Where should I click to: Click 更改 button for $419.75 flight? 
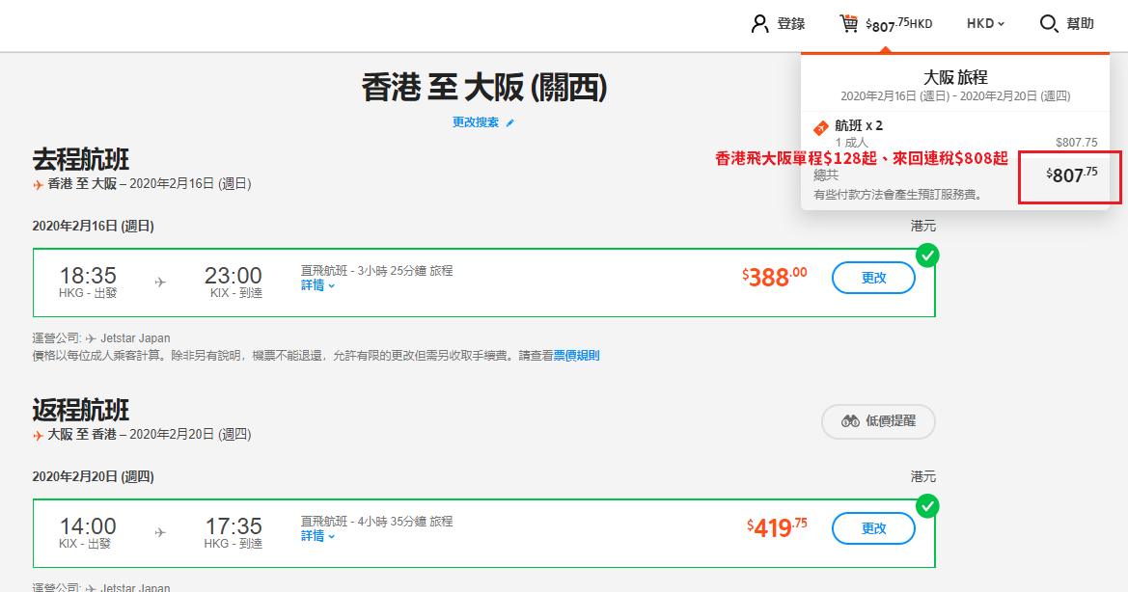[x=873, y=528]
